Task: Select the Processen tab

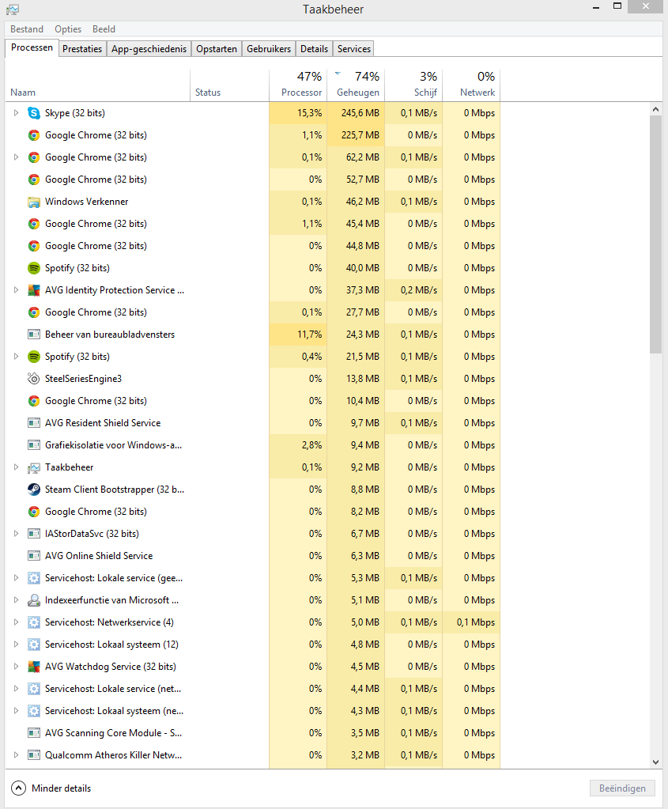Action: [x=32, y=47]
